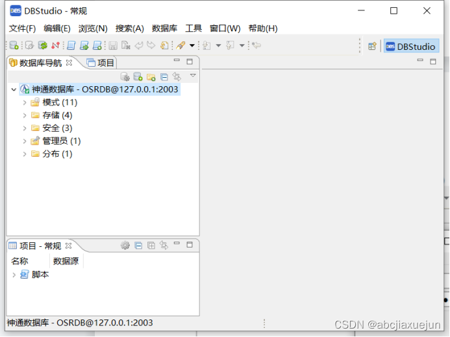Click the connection settings gear icon in navigator
450x337 pixels.
pyautogui.click(x=125, y=76)
